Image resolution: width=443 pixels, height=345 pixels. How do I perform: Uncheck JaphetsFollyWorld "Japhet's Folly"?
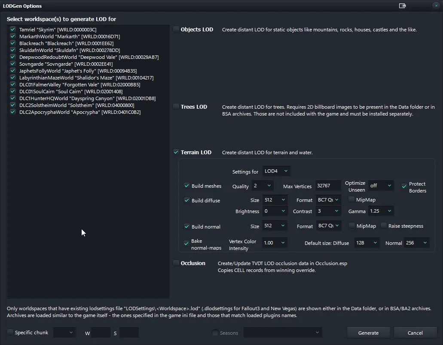(x=13, y=70)
